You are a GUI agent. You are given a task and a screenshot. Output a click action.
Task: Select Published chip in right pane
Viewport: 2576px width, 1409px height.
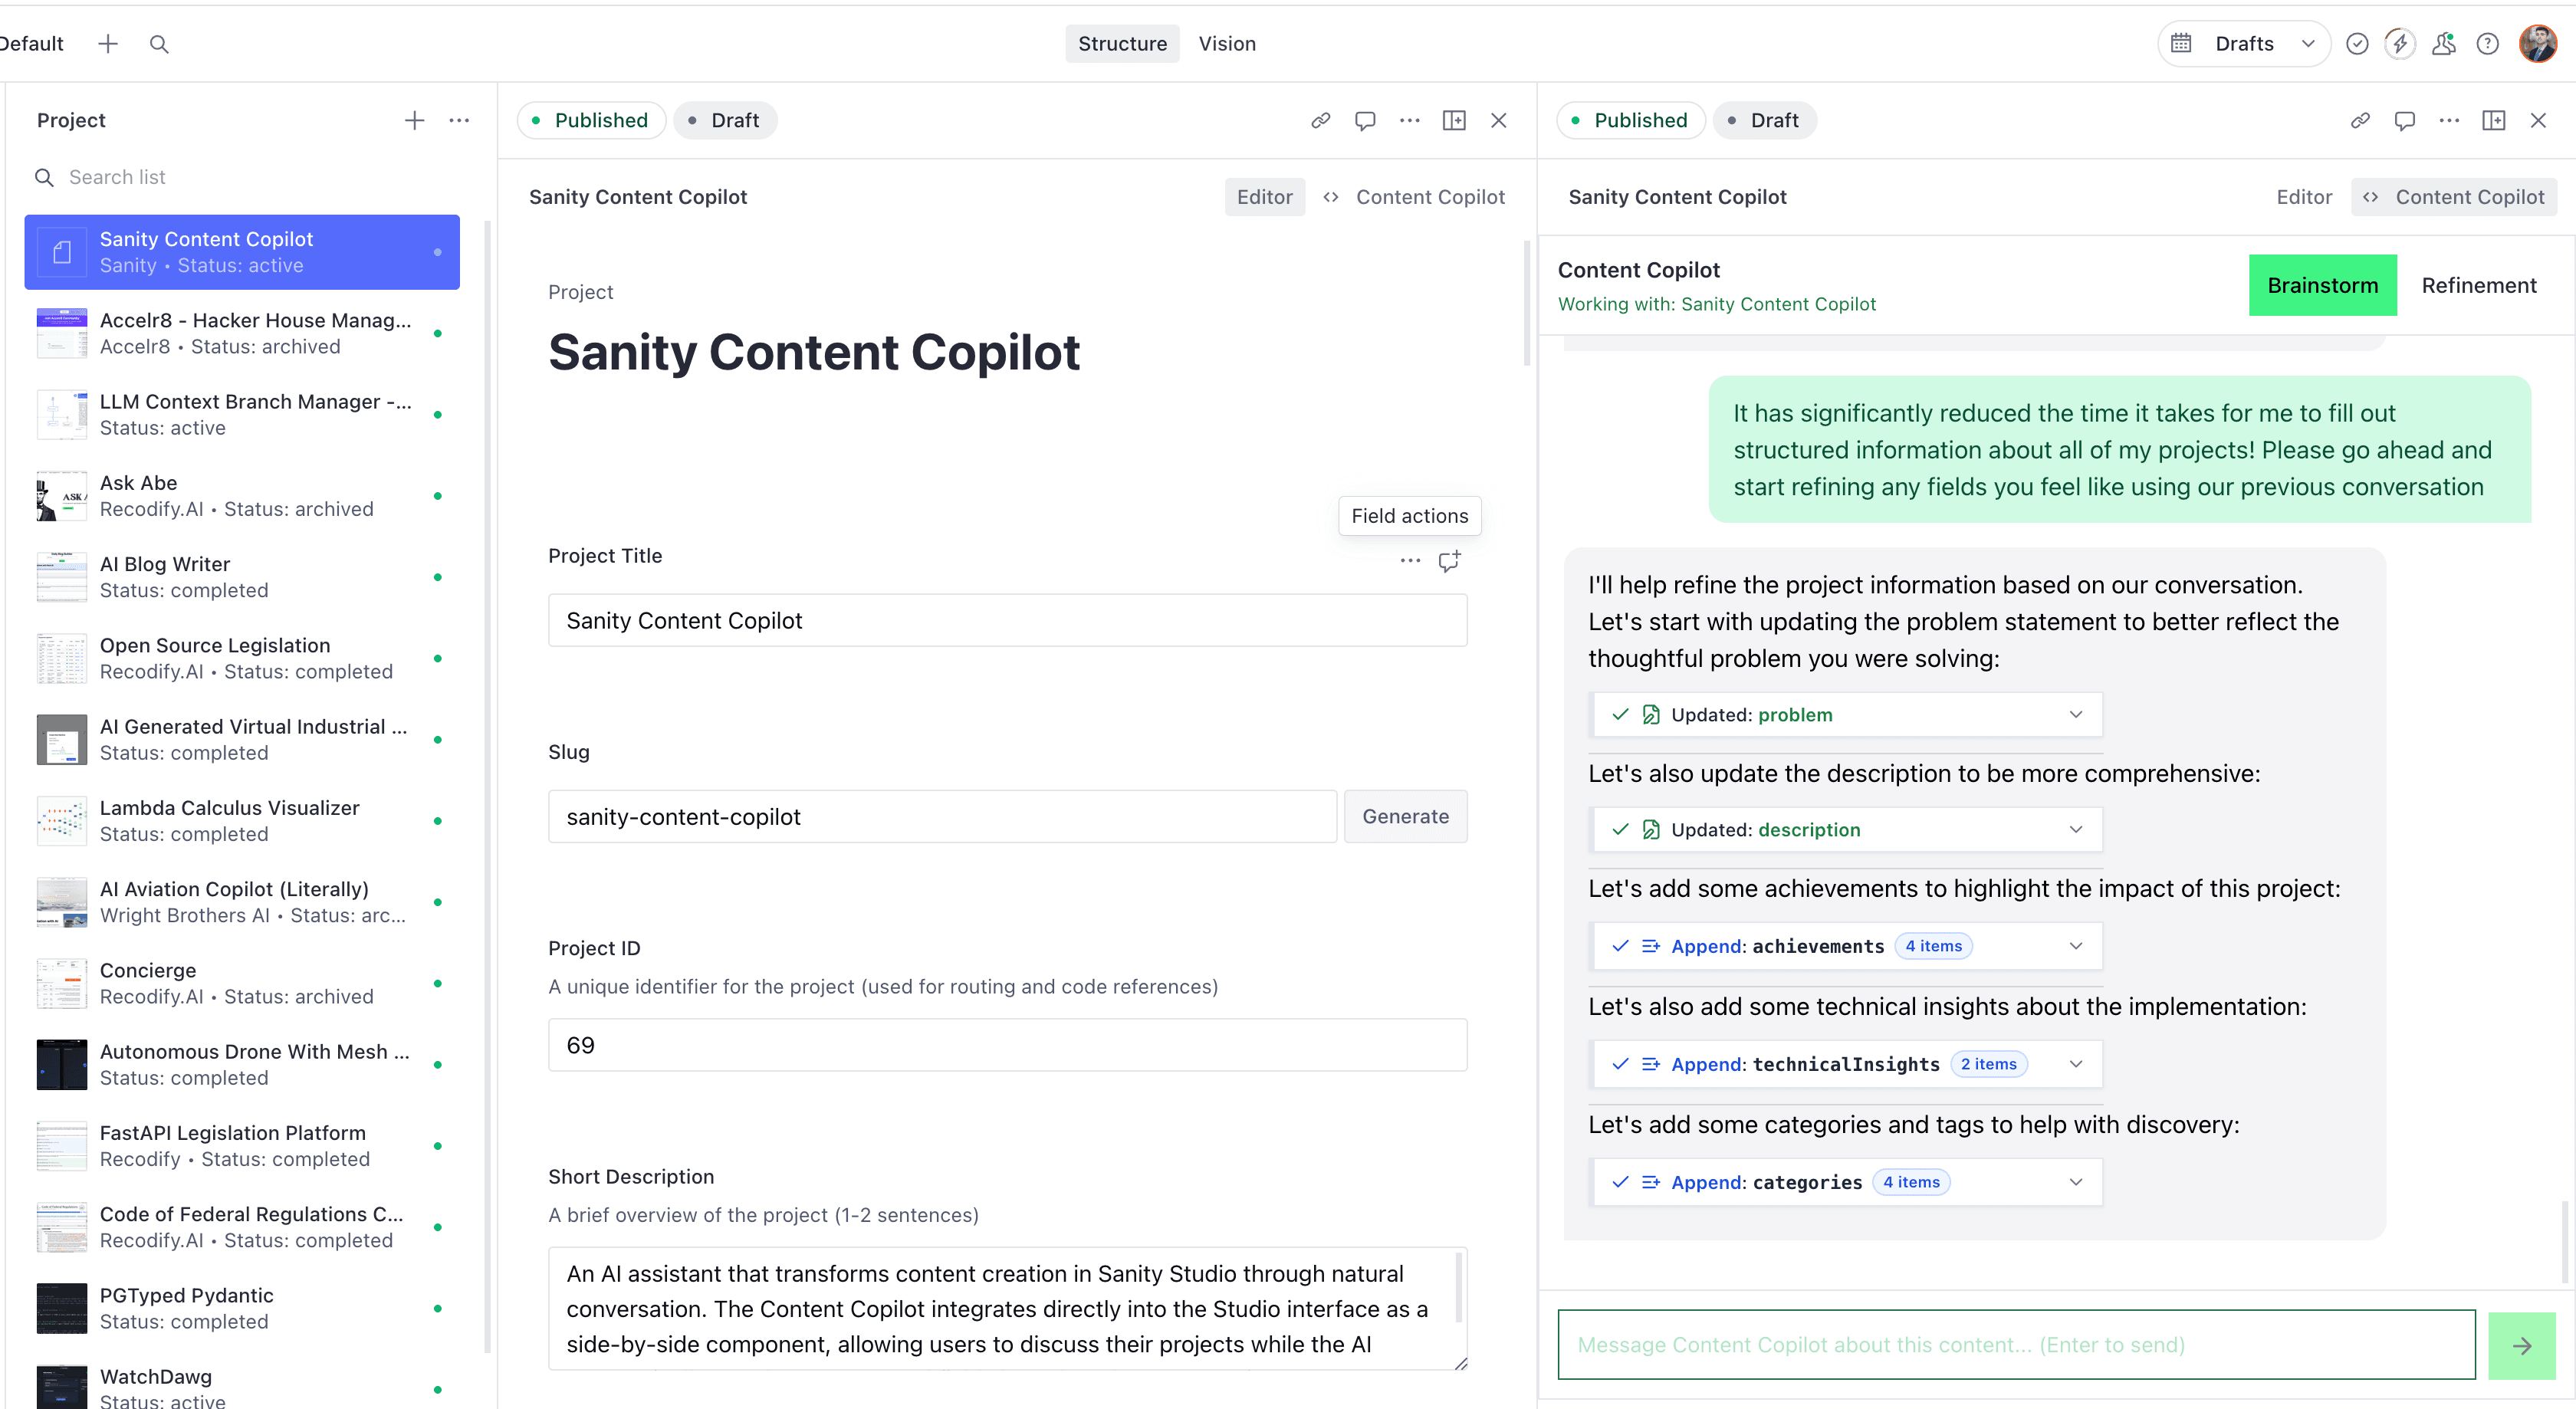pyautogui.click(x=1630, y=120)
